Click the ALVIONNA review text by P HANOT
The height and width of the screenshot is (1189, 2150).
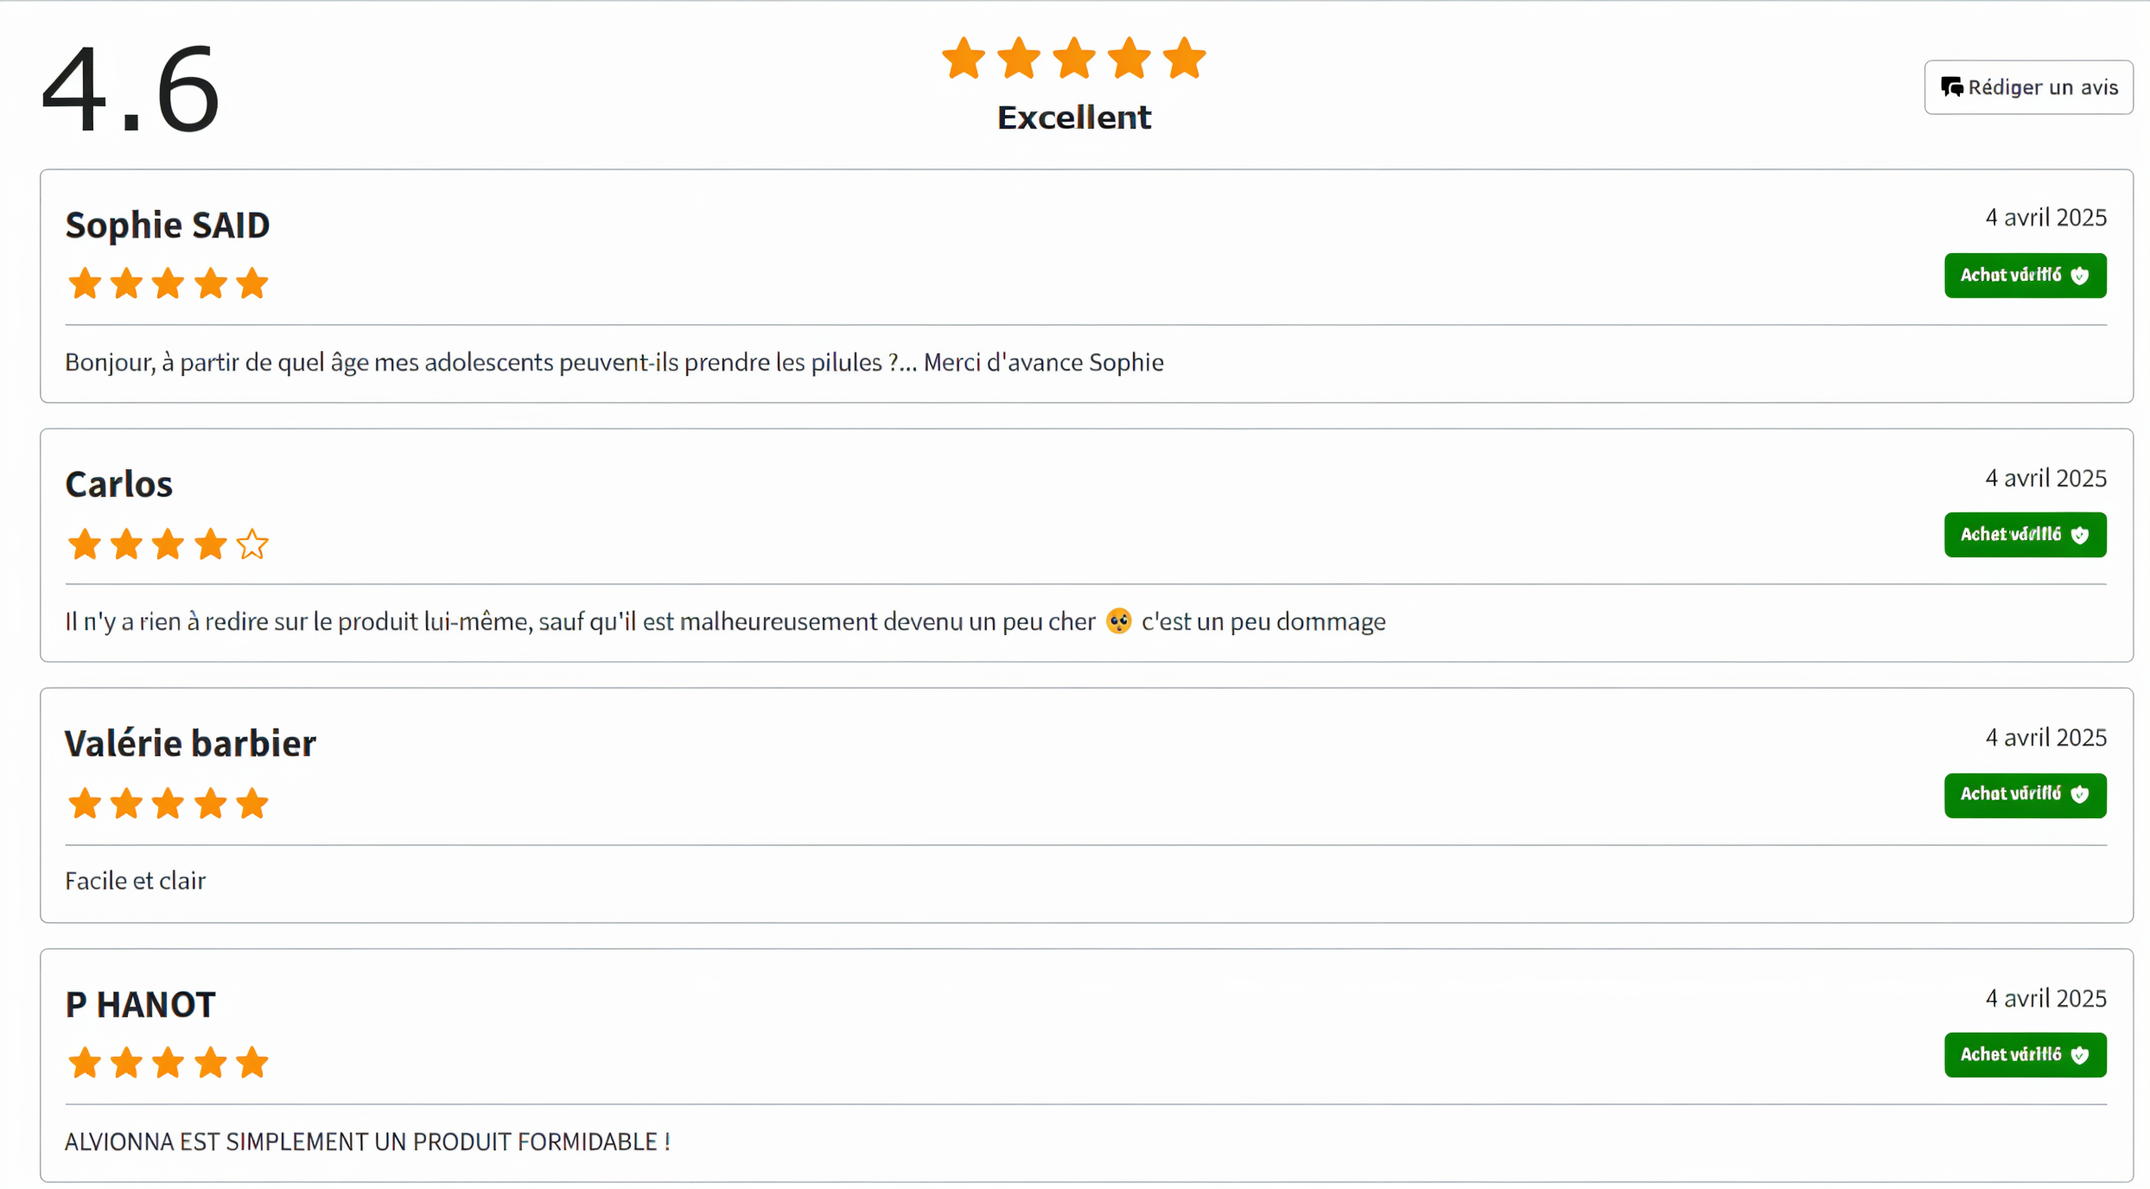[x=368, y=1141]
